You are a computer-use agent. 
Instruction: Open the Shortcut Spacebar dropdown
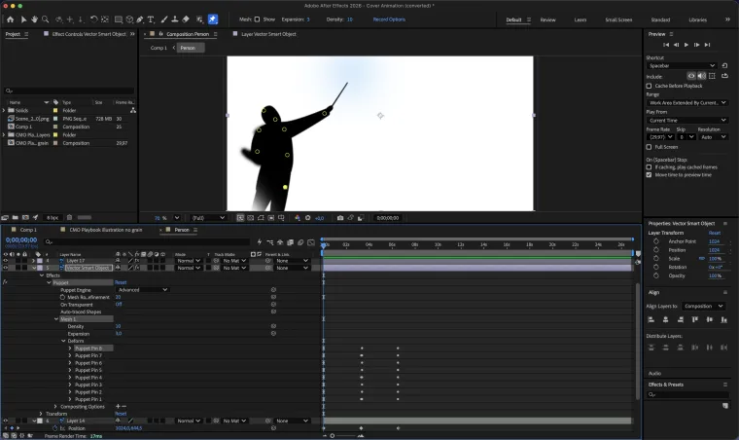[682, 65]
